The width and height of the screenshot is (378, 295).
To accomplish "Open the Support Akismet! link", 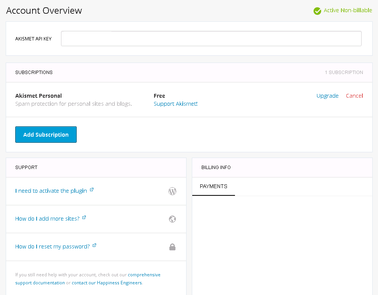I will 175,104.
